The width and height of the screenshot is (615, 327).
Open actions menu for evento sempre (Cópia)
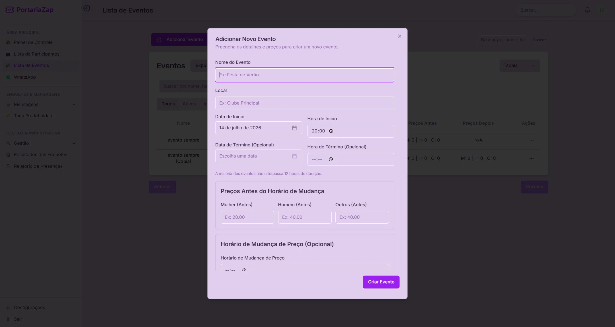pos(531,158)
